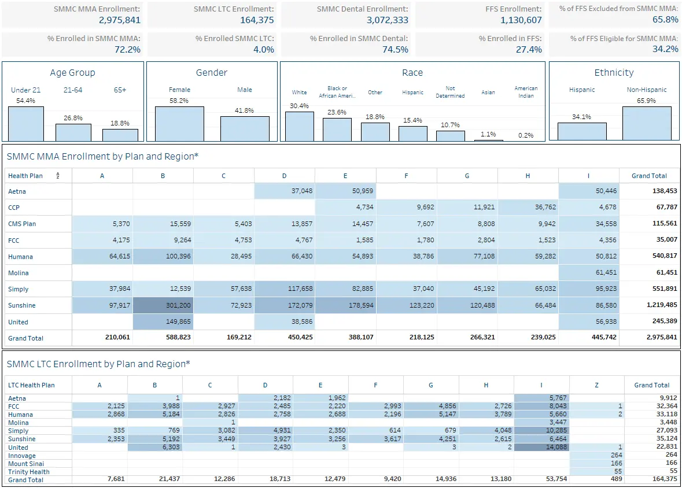The width and height of the screenshot is (682, 488).
Task: Select the 21-64 age group bar
Action: click(73, 132)
